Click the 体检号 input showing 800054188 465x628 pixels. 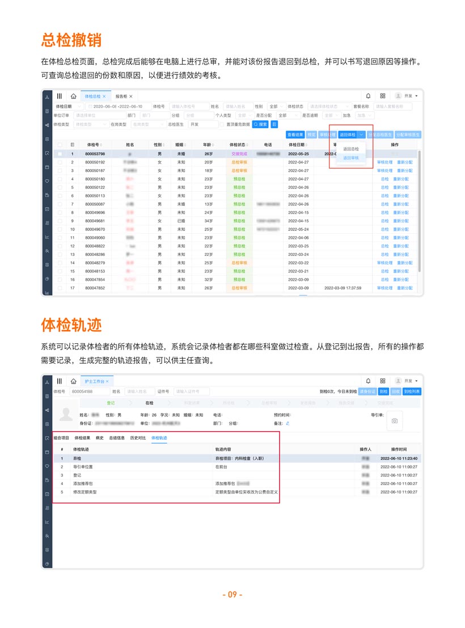(88, 391)
